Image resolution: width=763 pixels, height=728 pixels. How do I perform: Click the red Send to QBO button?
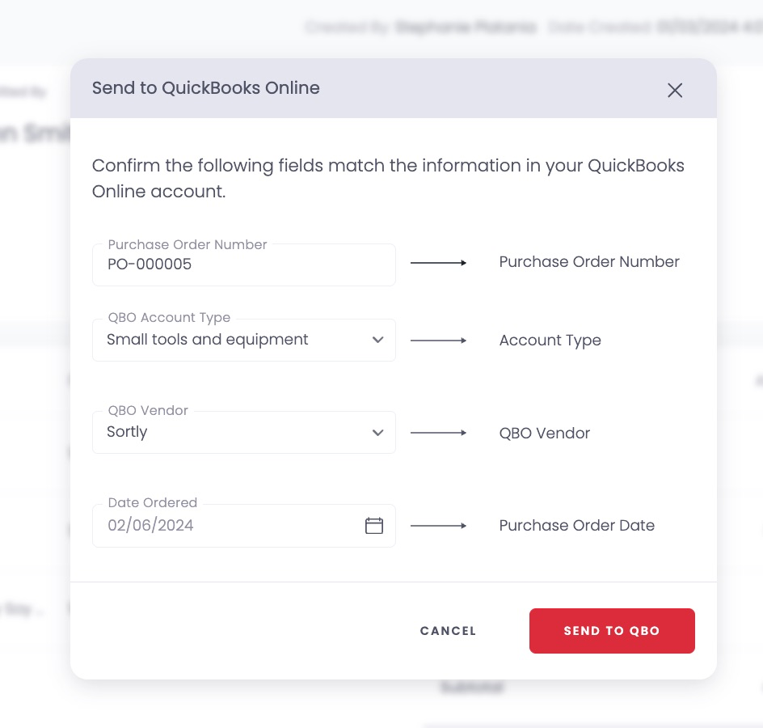[612, 631]
